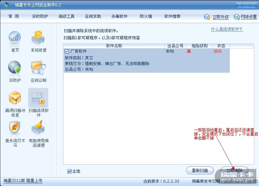Click the 当前版本:6.2.2.33 status text
The height and width of the screenshot is (186, 259).
[x=161, y=181]
